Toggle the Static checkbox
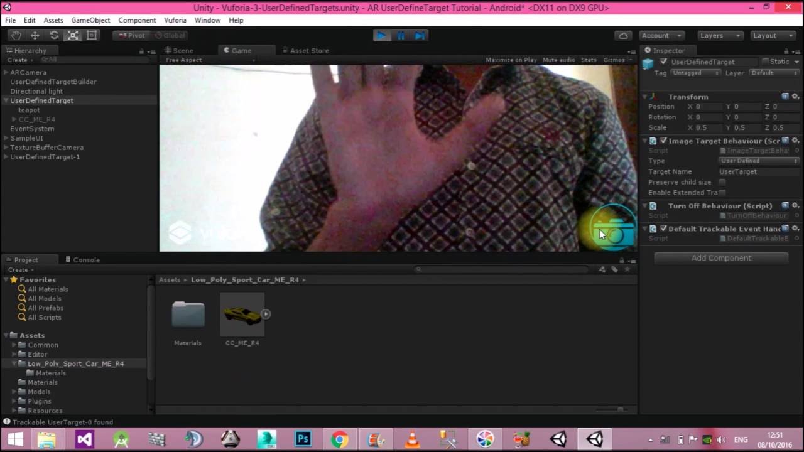The image size is (804, 452). (x=765, y=62)
